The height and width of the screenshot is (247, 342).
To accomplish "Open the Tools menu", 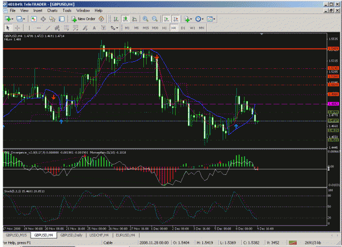I will [67, 10].
